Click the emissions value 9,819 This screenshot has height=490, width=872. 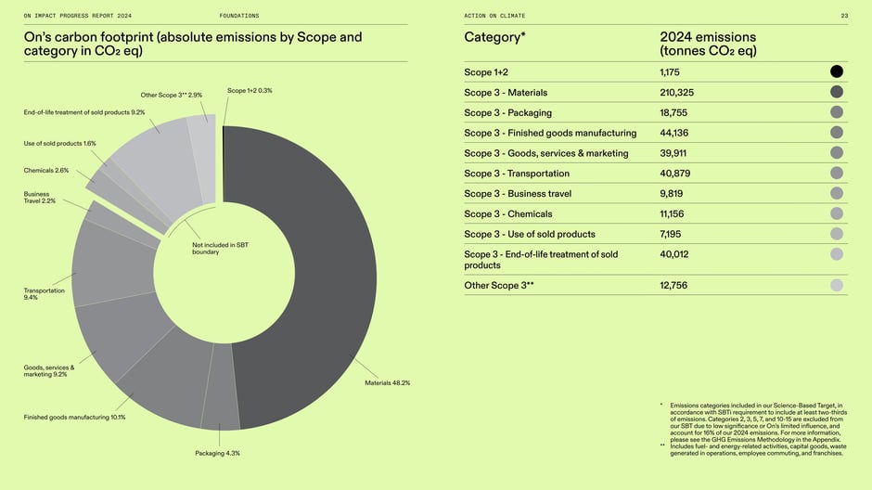coord(672,194)
